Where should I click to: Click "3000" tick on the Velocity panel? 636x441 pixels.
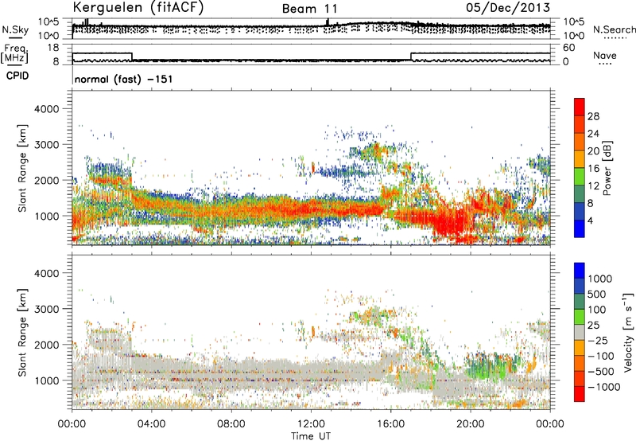tap(46, 309)
